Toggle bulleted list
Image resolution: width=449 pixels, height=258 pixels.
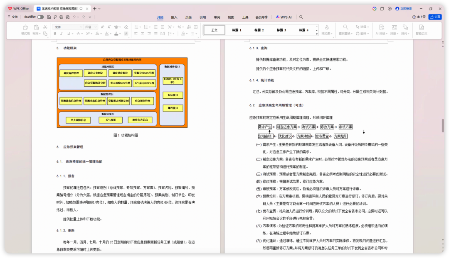[138, 27]
